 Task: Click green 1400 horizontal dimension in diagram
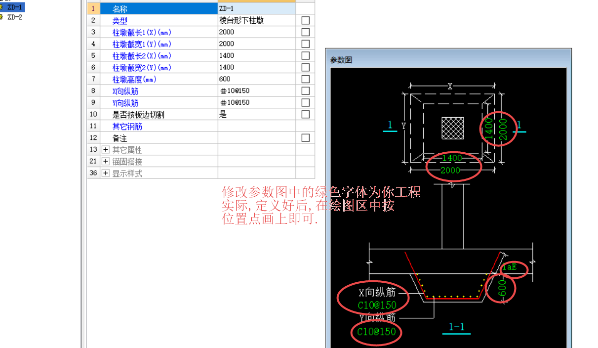(x=451, y=158)
